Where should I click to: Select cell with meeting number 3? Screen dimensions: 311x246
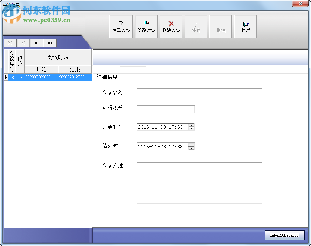[12, 77]
